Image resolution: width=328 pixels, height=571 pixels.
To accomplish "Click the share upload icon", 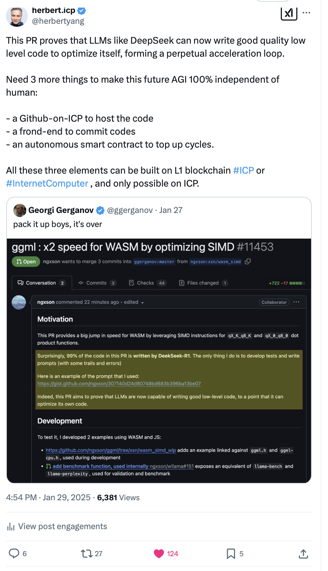I will 303,554.
